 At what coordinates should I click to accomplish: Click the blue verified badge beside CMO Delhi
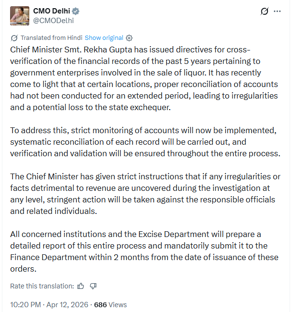(75, 11)
